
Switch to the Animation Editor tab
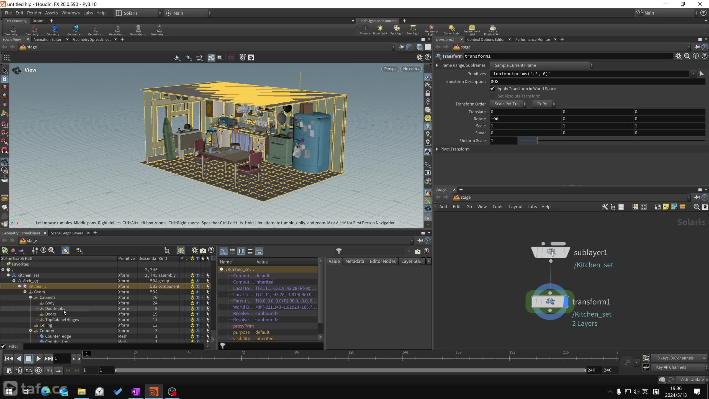pyautogui.click(x=47, y=39)
